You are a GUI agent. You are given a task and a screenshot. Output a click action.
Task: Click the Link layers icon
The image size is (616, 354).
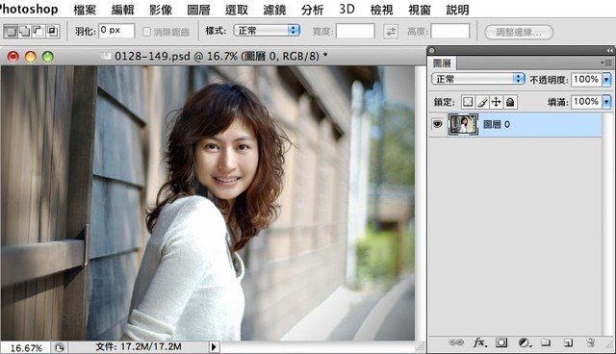(x=455, y=342)
